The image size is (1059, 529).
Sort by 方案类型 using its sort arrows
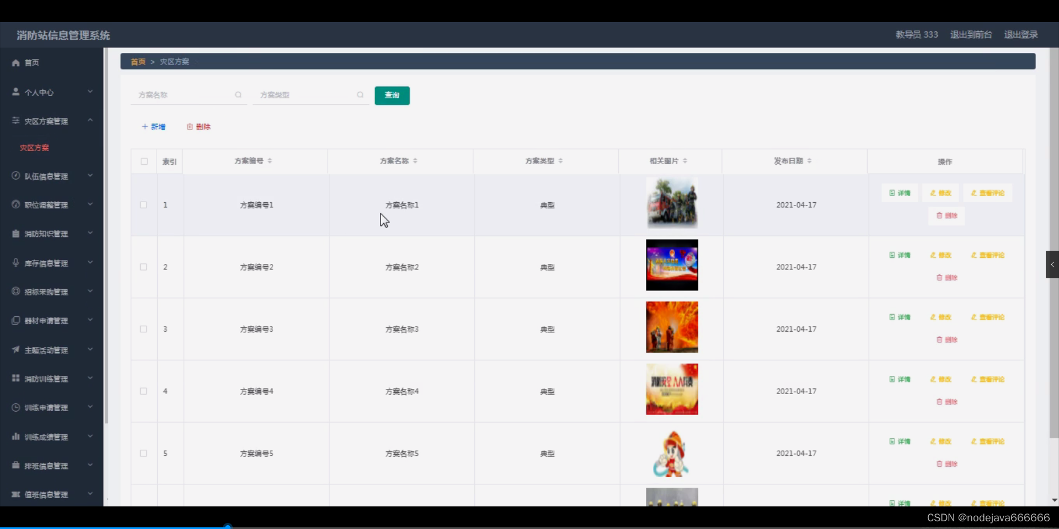tap(560, 161)
